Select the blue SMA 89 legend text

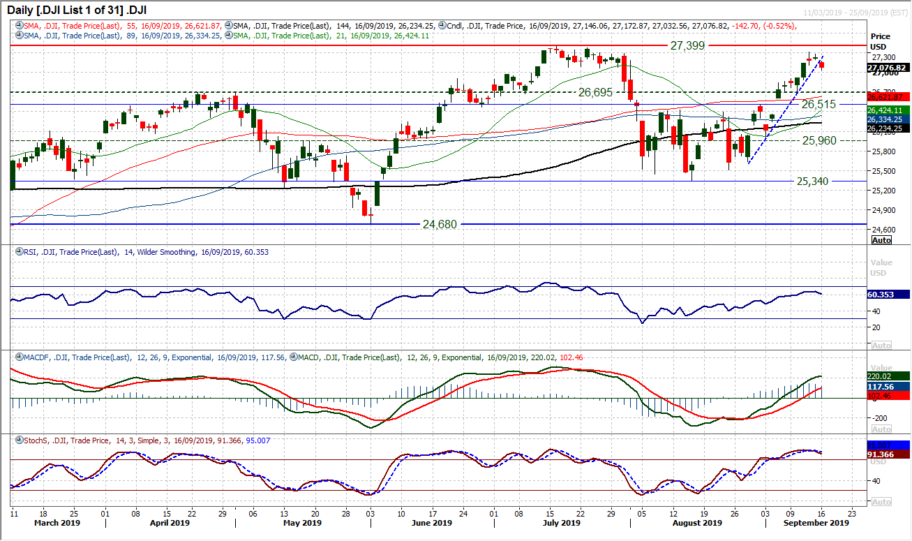point(123,36)
